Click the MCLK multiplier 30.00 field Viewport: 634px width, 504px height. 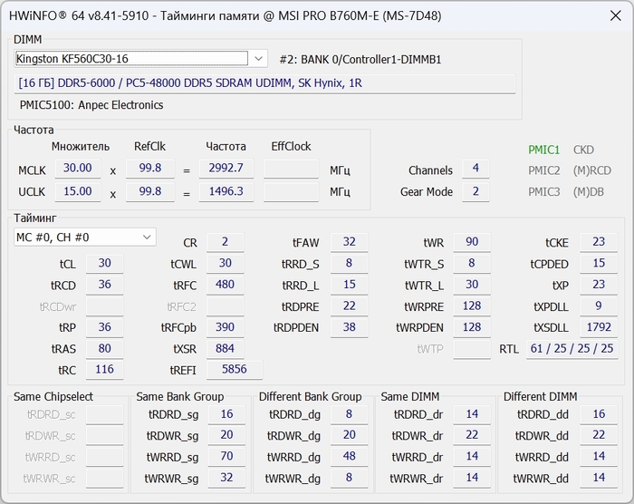[78, 169]
